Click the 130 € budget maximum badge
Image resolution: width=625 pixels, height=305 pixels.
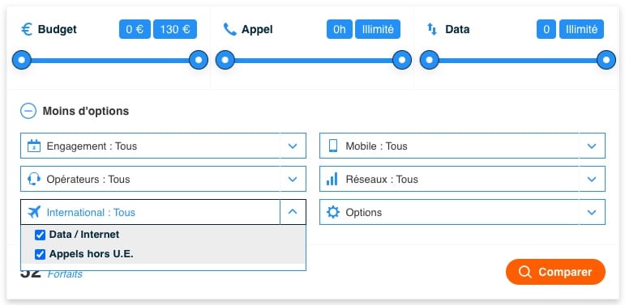pos(175,29)
